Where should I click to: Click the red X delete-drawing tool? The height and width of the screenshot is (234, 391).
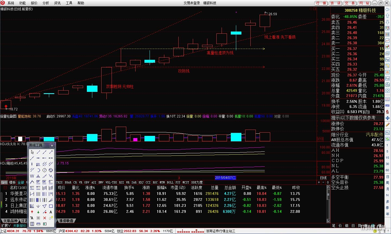click(45, 218)
